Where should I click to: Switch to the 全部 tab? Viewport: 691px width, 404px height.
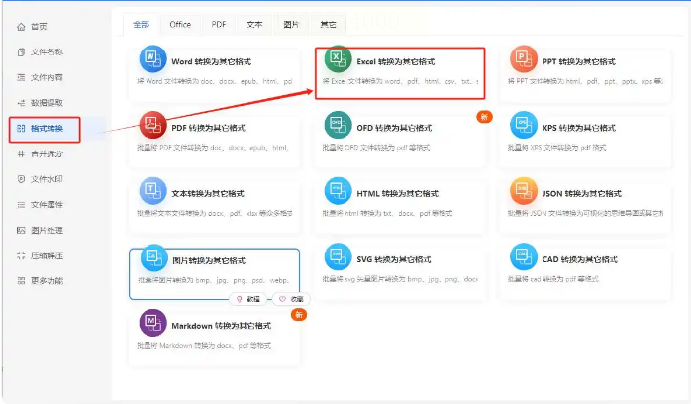141,24
